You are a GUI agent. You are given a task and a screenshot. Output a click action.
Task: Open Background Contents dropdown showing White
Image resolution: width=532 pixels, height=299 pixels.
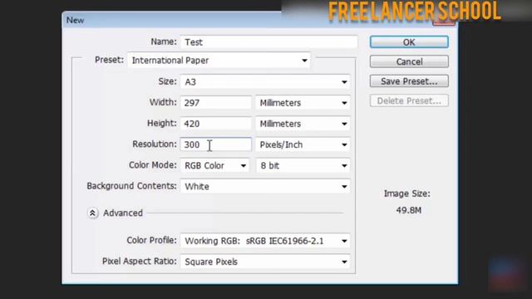click(x=265, y=186)
